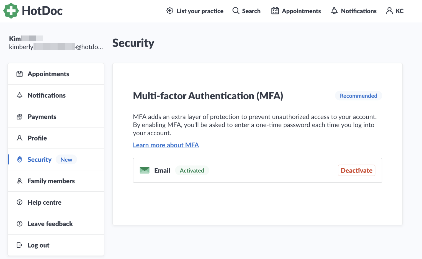Select Appointments in the sidebar menu

(x=56, y=74)
